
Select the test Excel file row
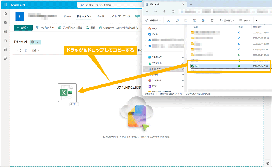(230, 66)
